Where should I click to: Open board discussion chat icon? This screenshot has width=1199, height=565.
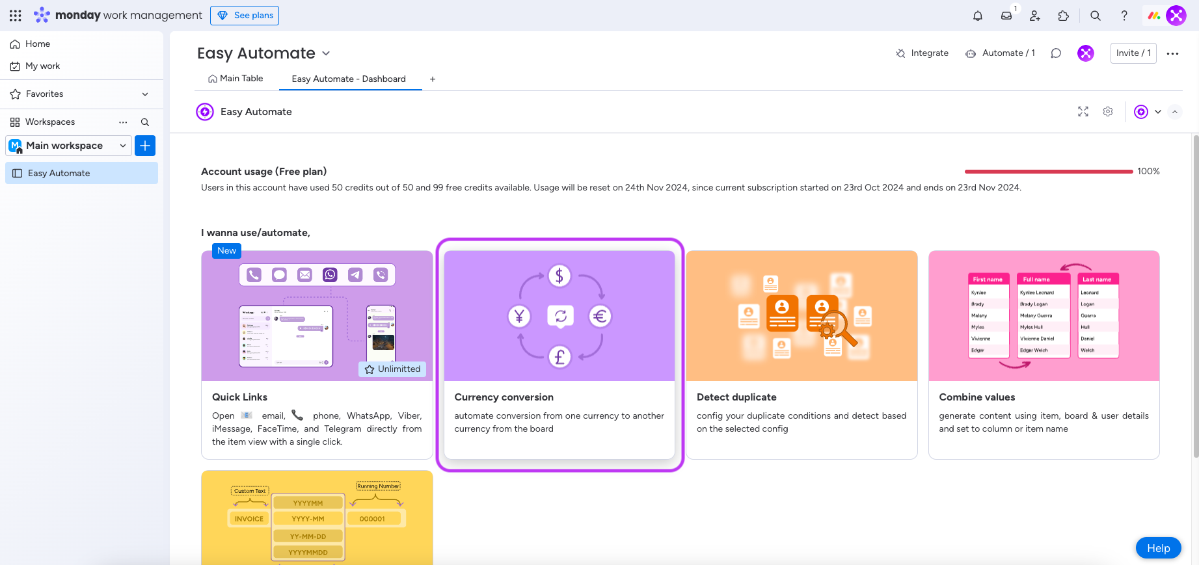[1056, 53]
